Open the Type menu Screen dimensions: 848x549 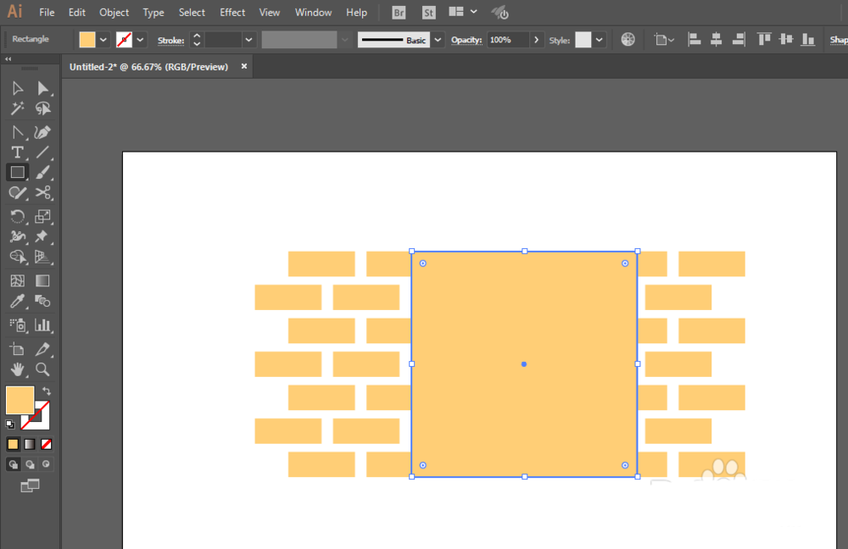153,13
